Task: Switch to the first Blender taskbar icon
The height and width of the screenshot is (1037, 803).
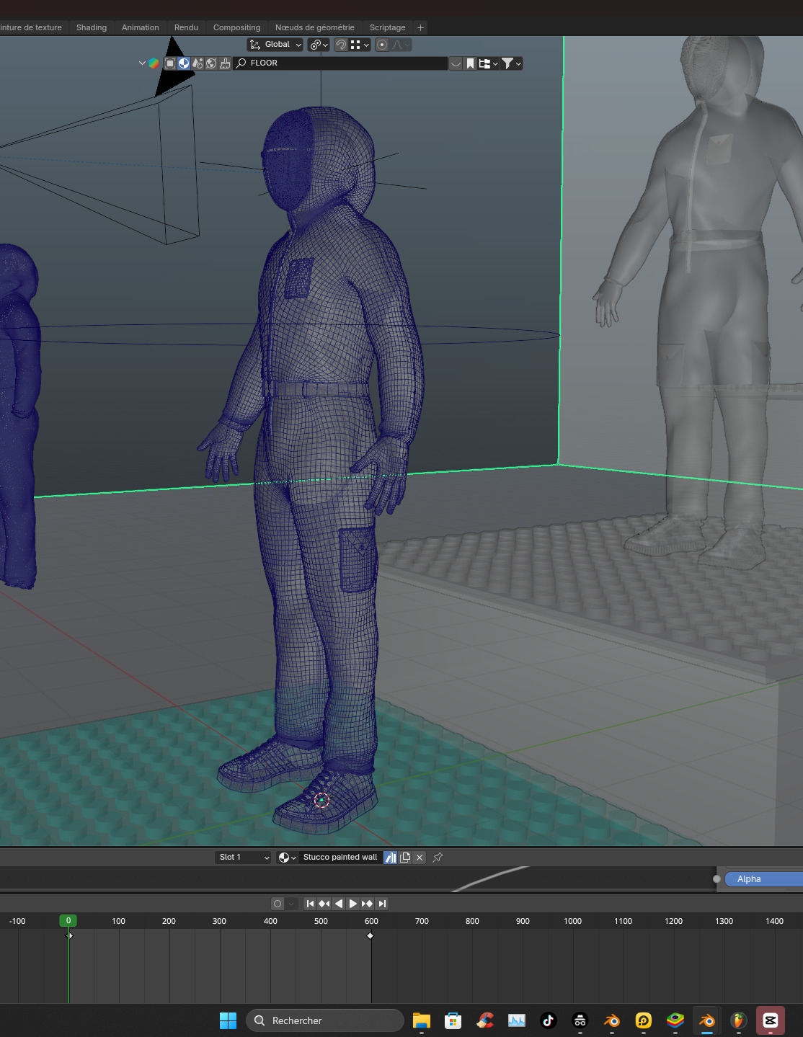Action: (x=612, y=1020)
